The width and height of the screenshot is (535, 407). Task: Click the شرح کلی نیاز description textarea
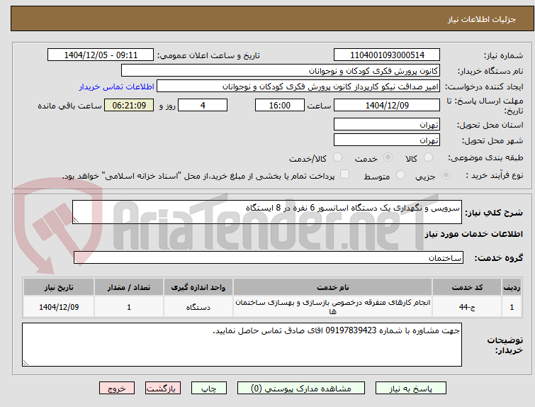pos(267,212)
